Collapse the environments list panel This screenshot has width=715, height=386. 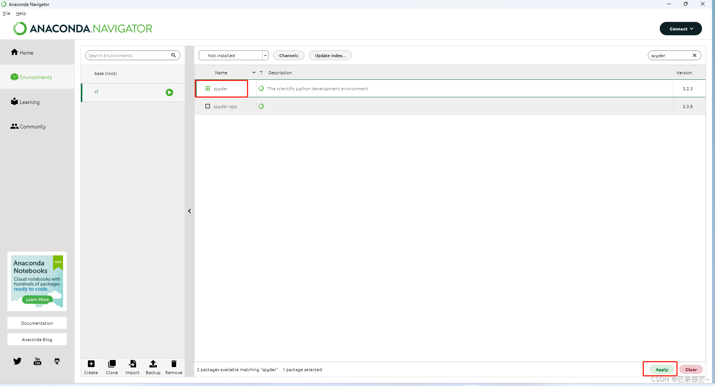point(190,211)
